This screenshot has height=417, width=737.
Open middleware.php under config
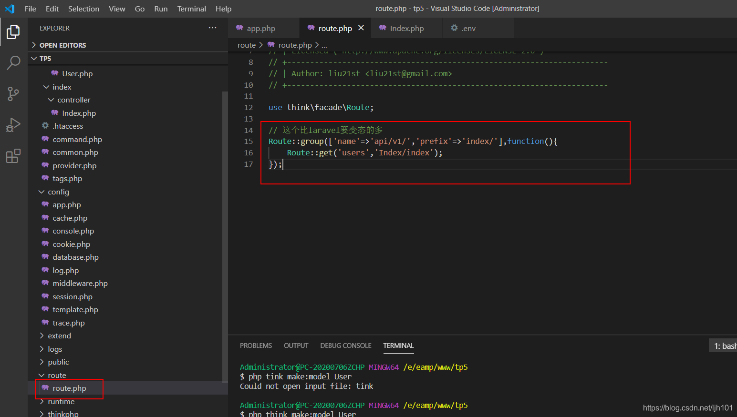(x=80, y=283)
